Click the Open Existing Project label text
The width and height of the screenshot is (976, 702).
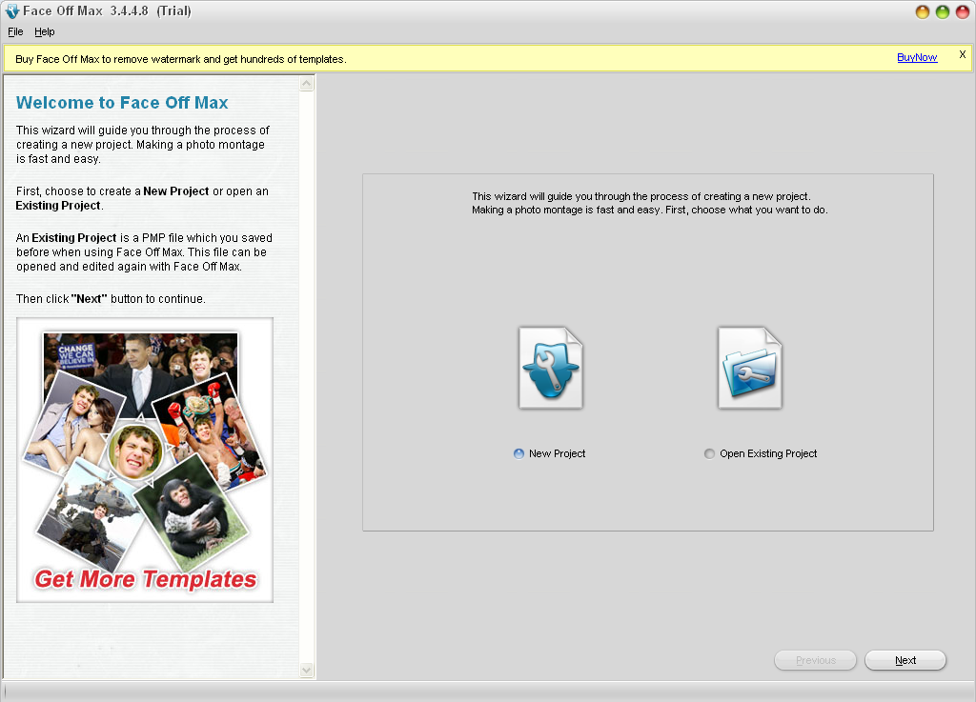point(768,454)
